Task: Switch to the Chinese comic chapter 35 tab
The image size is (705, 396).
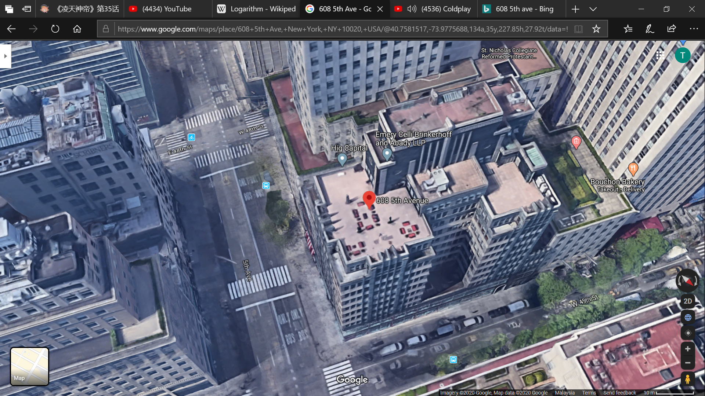Action: coord(80,9)
